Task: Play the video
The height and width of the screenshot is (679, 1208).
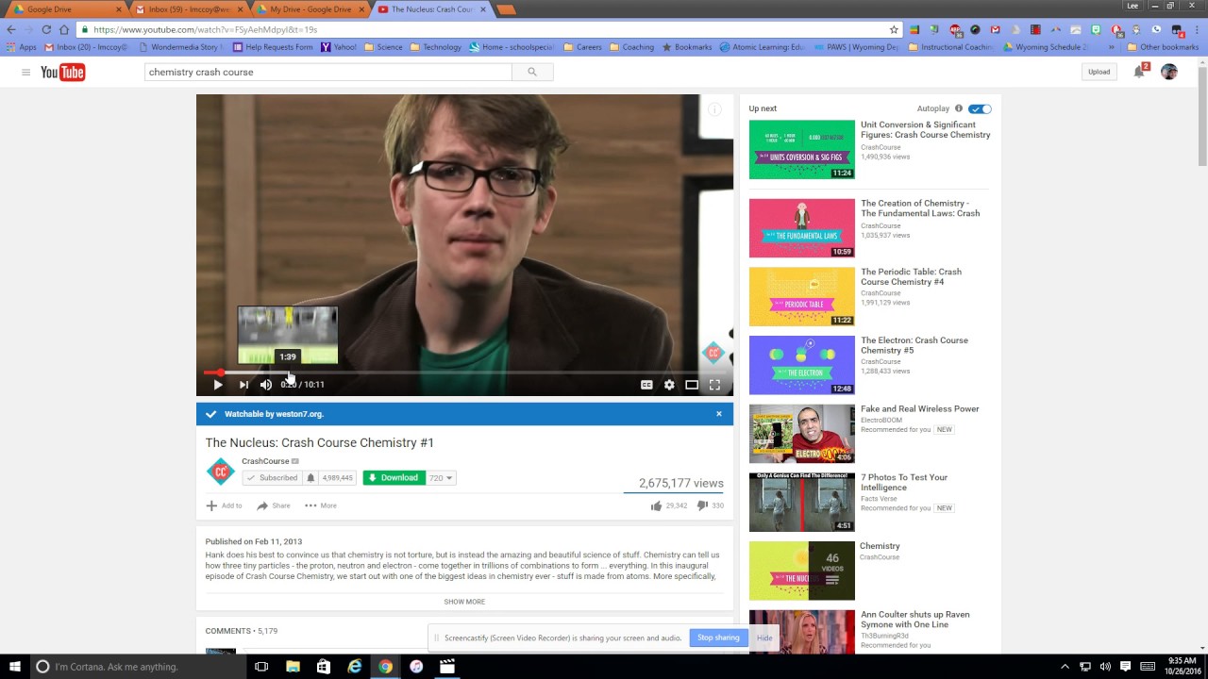Action: pyautogui.click(x=218, y=385)
